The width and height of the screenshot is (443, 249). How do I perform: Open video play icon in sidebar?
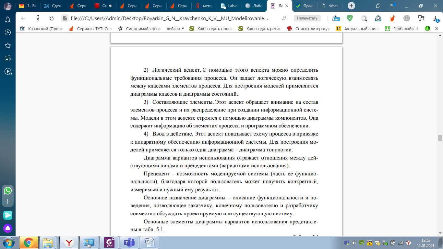pyautogui.click(x=8, y=71)
